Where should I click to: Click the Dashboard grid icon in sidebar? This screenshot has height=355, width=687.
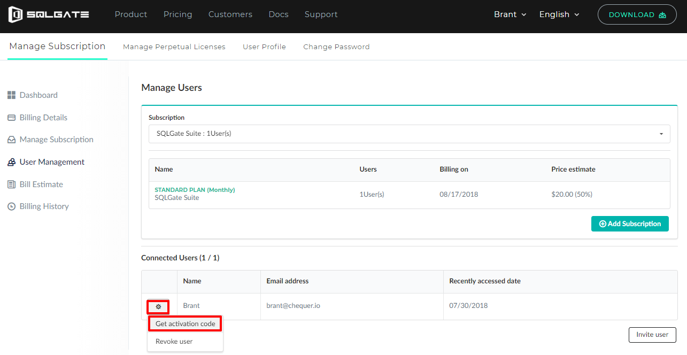(x=11, y=95)
